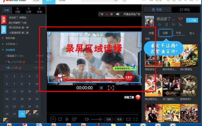This screenshot has height=126, width=202.
Task: Switch to the top 节目 tab with icon
Action: click(x=157, y=10)
